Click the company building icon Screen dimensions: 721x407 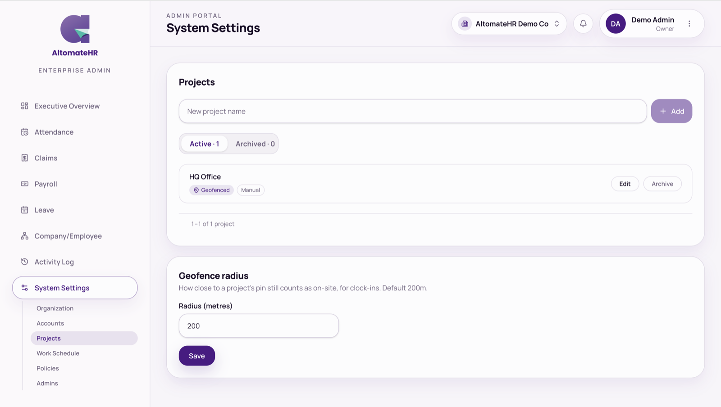click(x=465, y=23)
